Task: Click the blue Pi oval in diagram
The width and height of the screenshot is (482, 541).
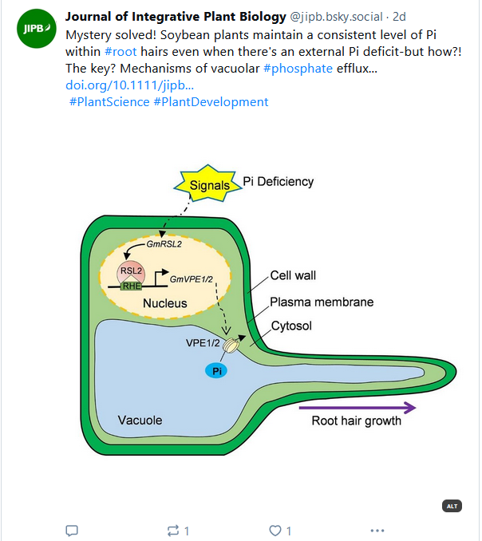Action: 216,371
